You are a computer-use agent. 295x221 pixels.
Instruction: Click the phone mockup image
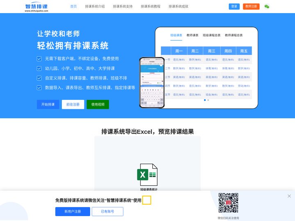152,83
